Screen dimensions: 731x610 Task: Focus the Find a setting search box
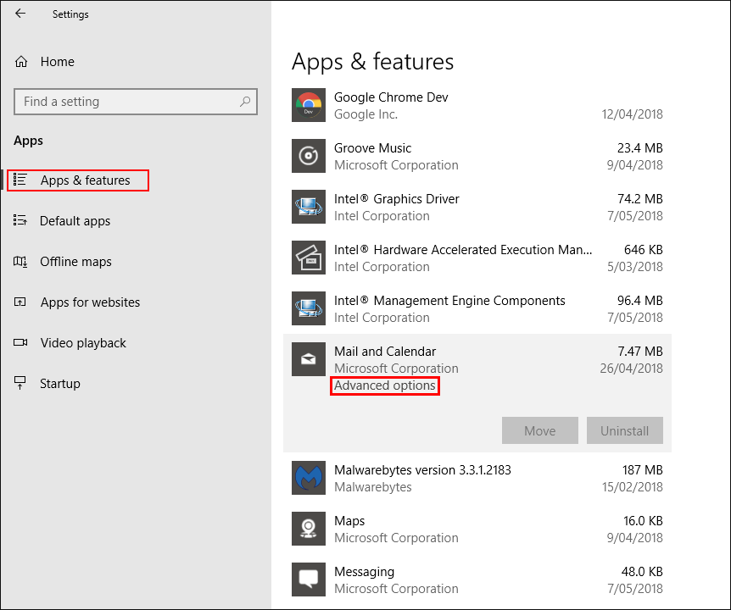tap(136, 102)
